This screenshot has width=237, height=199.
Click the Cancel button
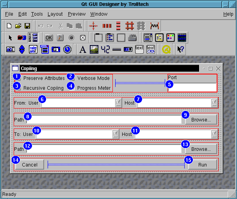30,165
